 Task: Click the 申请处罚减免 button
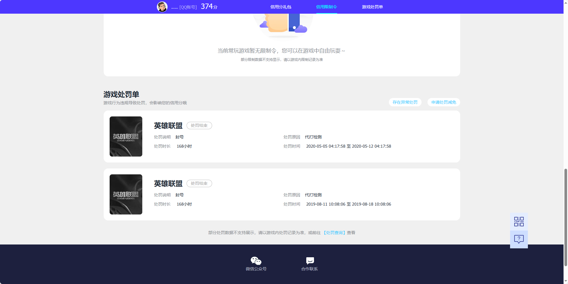coord(443,102)
